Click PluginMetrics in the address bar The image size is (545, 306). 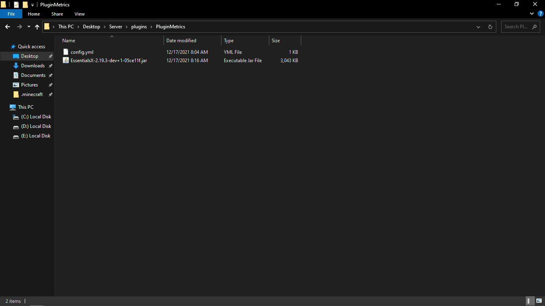pyautogui.click(x=170, y=27)
